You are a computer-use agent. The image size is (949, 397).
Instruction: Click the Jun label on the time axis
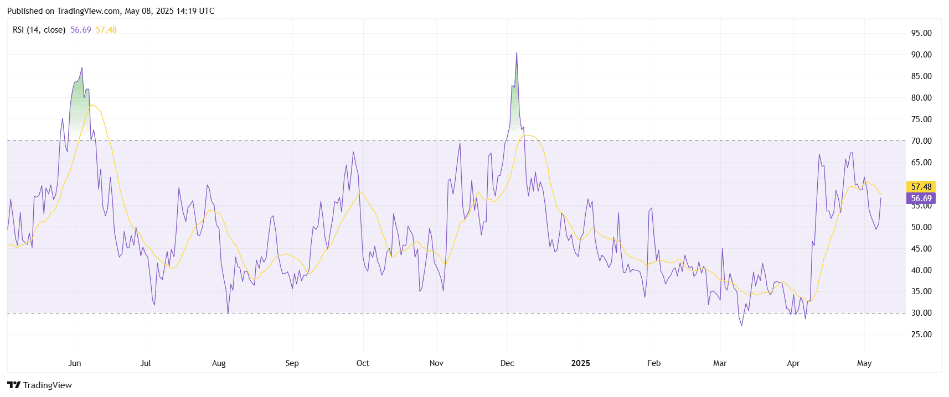pos(75,363)
